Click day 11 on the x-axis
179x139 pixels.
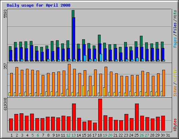(63, 135)
